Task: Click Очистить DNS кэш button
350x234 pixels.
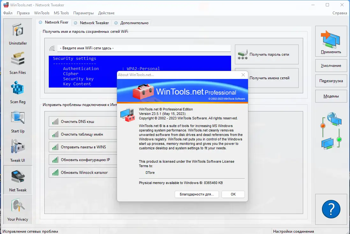Action: point(83,122)
